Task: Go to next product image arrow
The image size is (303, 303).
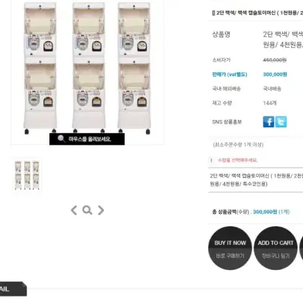Action: pos(101,210)
